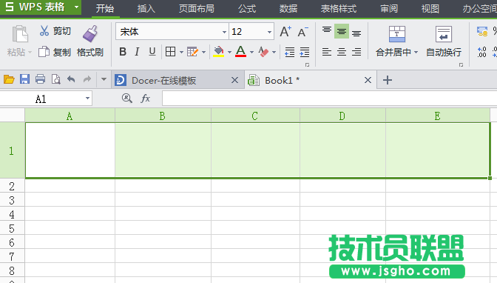The height and width of the screenshot is (283, 497).
Task: Click Merge and Center (合并居中) icon
Action: pos(397,34)
